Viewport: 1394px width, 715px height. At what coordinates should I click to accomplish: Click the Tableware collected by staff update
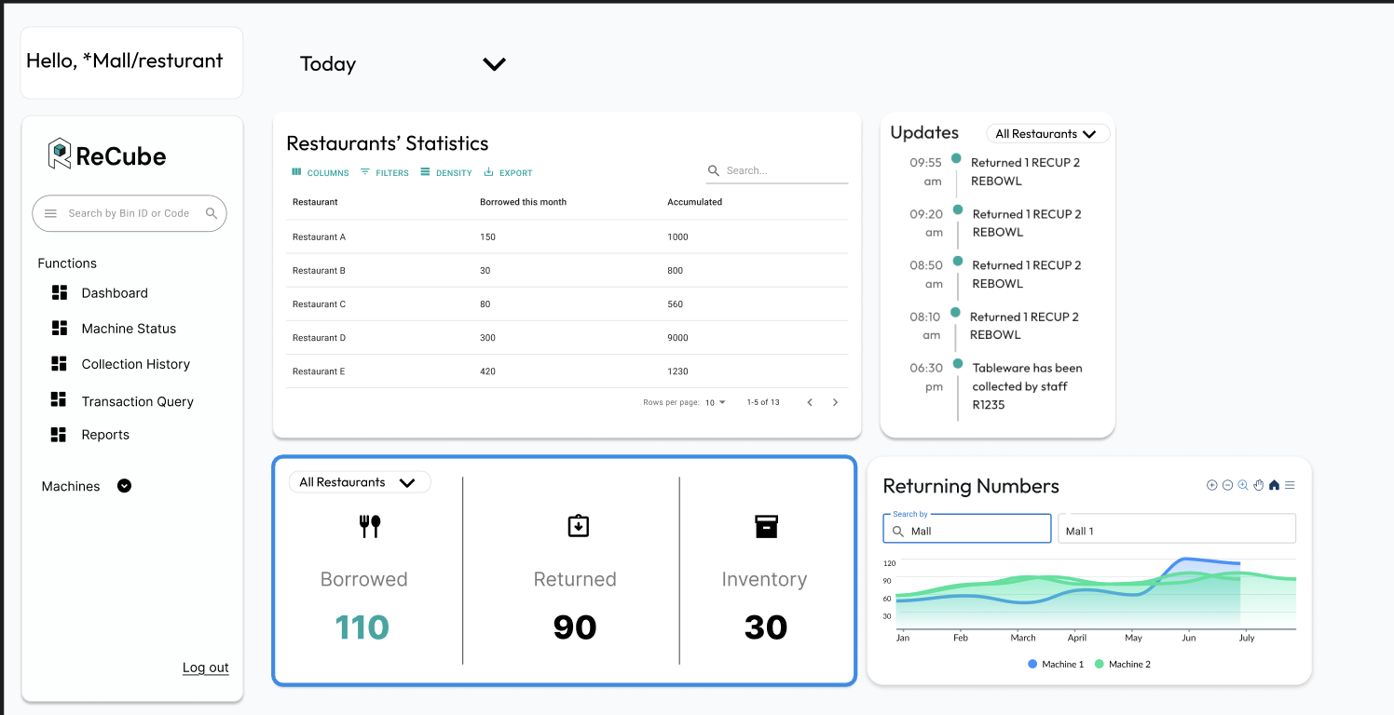pyautogui.click(x=1027, y=386)
